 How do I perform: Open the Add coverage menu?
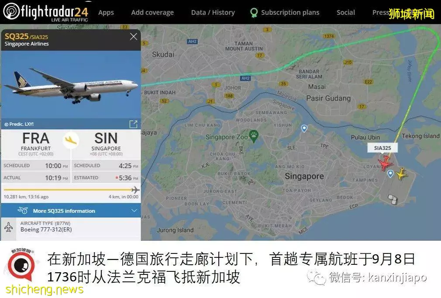tap(152, 12)
